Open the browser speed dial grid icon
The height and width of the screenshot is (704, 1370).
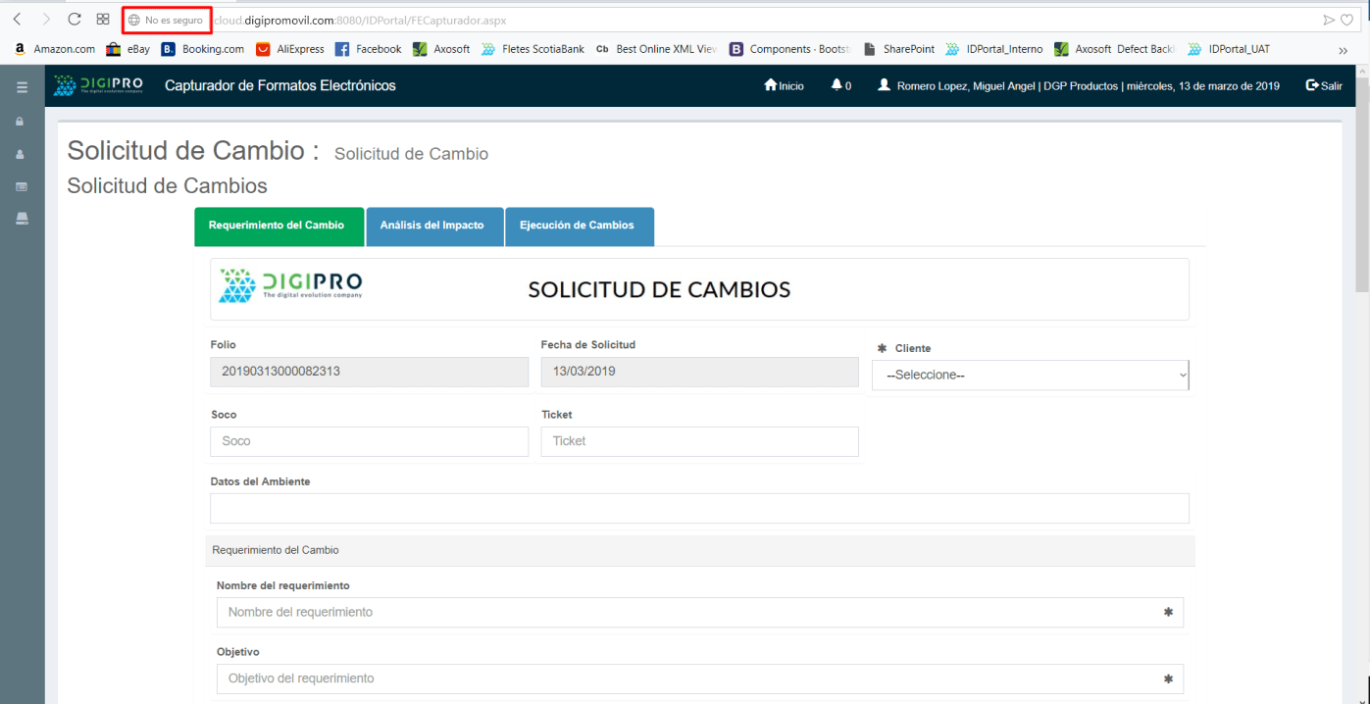103,20
